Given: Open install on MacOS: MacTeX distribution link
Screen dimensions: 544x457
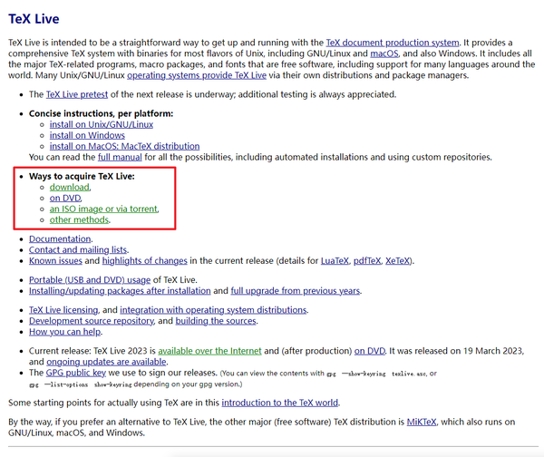Looking at the screenshot, I should point(124,146).
